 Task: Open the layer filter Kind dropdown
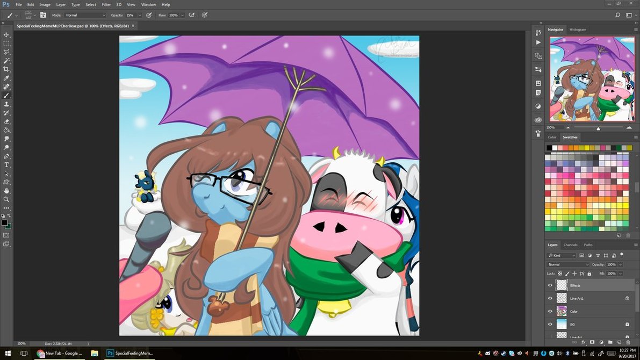(562, 255)
